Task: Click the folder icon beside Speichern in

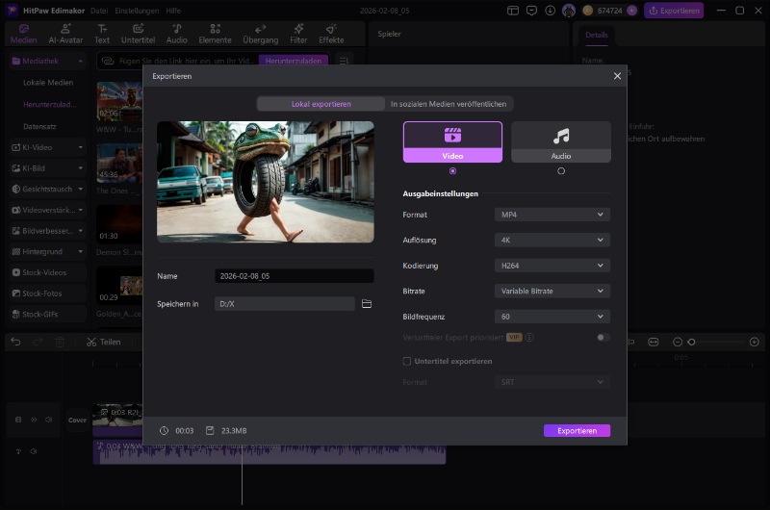Action: coord(367,304)
